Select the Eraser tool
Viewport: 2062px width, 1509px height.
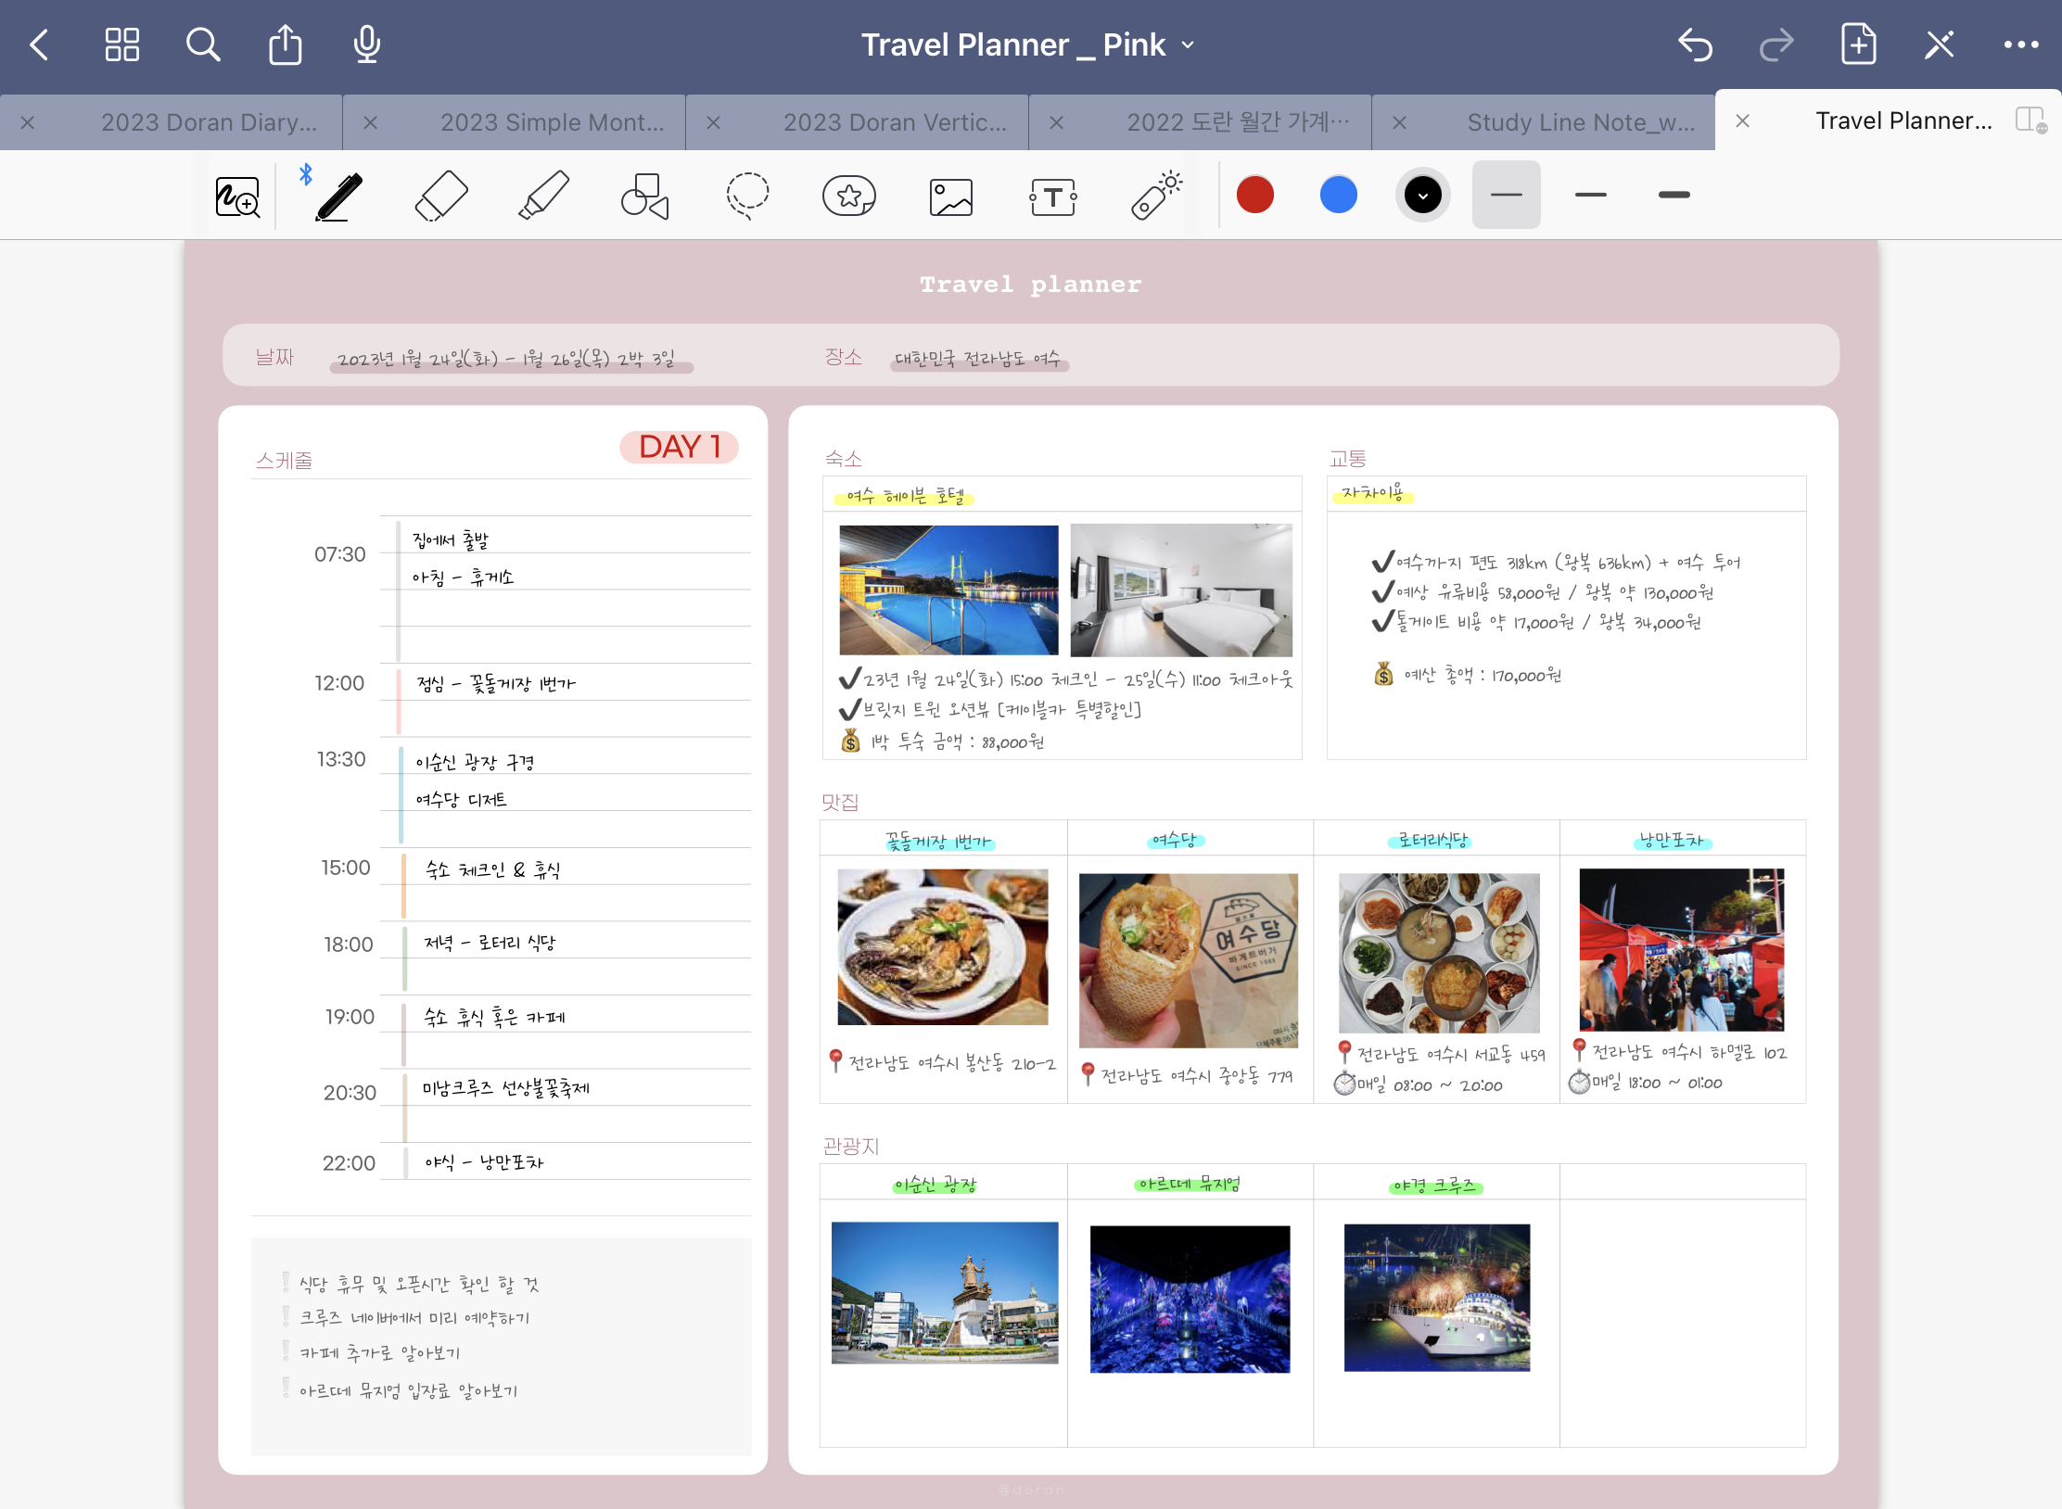[440, 196]
